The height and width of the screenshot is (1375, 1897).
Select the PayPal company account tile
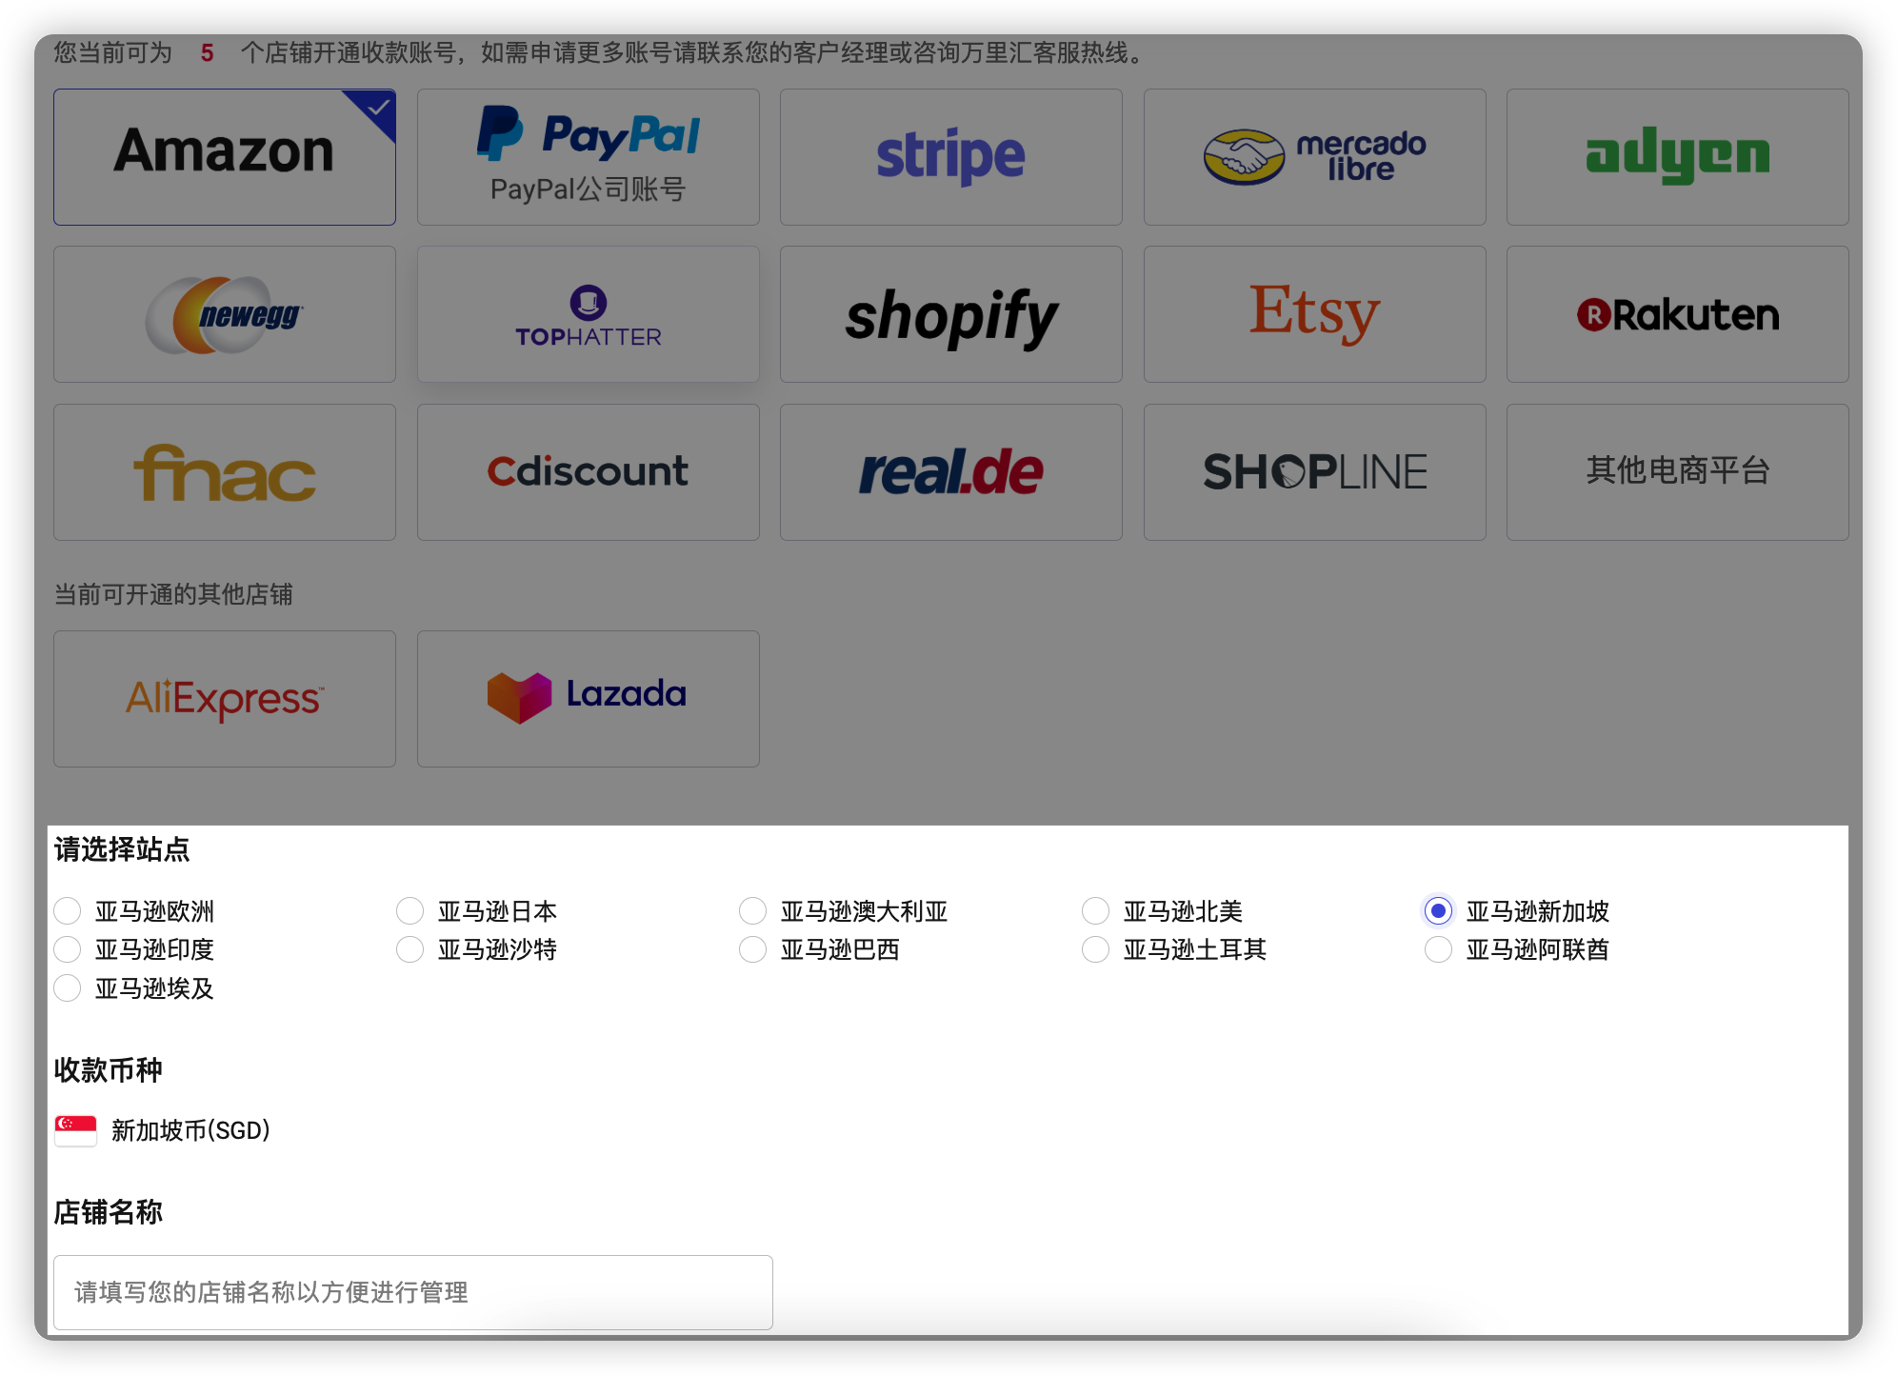coord(588,157)
